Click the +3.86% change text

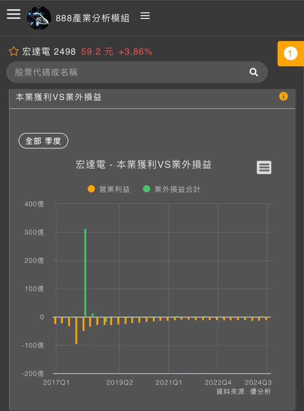pos(135,52)
